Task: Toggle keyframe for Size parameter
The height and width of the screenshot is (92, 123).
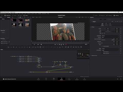Action: tap(121, 30)
